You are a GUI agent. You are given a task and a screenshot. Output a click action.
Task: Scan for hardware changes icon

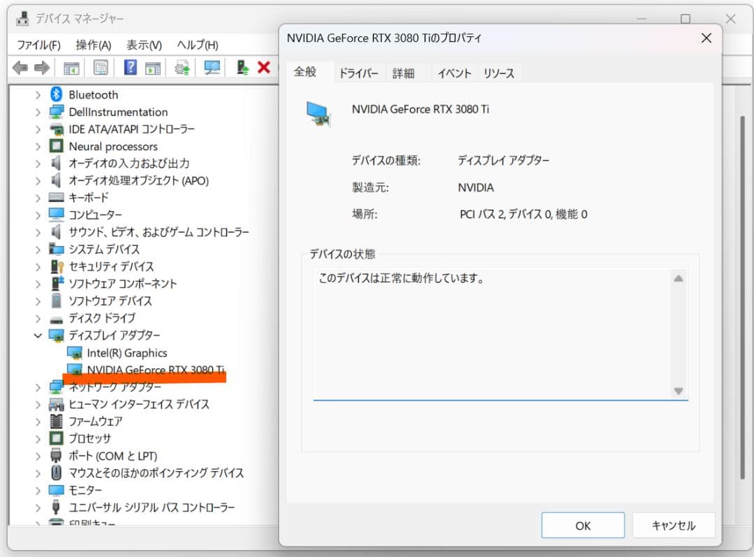pos(211,67)
